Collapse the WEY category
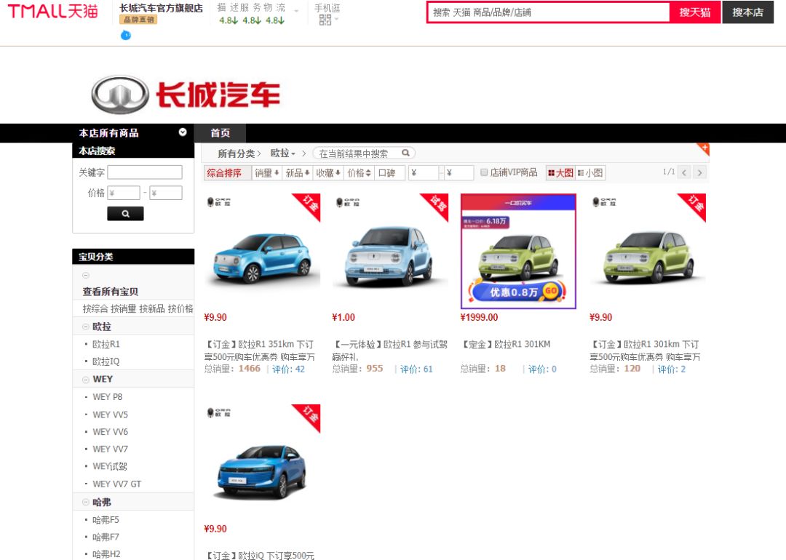Viewport: 786px width, 560px height. point(86,379)
